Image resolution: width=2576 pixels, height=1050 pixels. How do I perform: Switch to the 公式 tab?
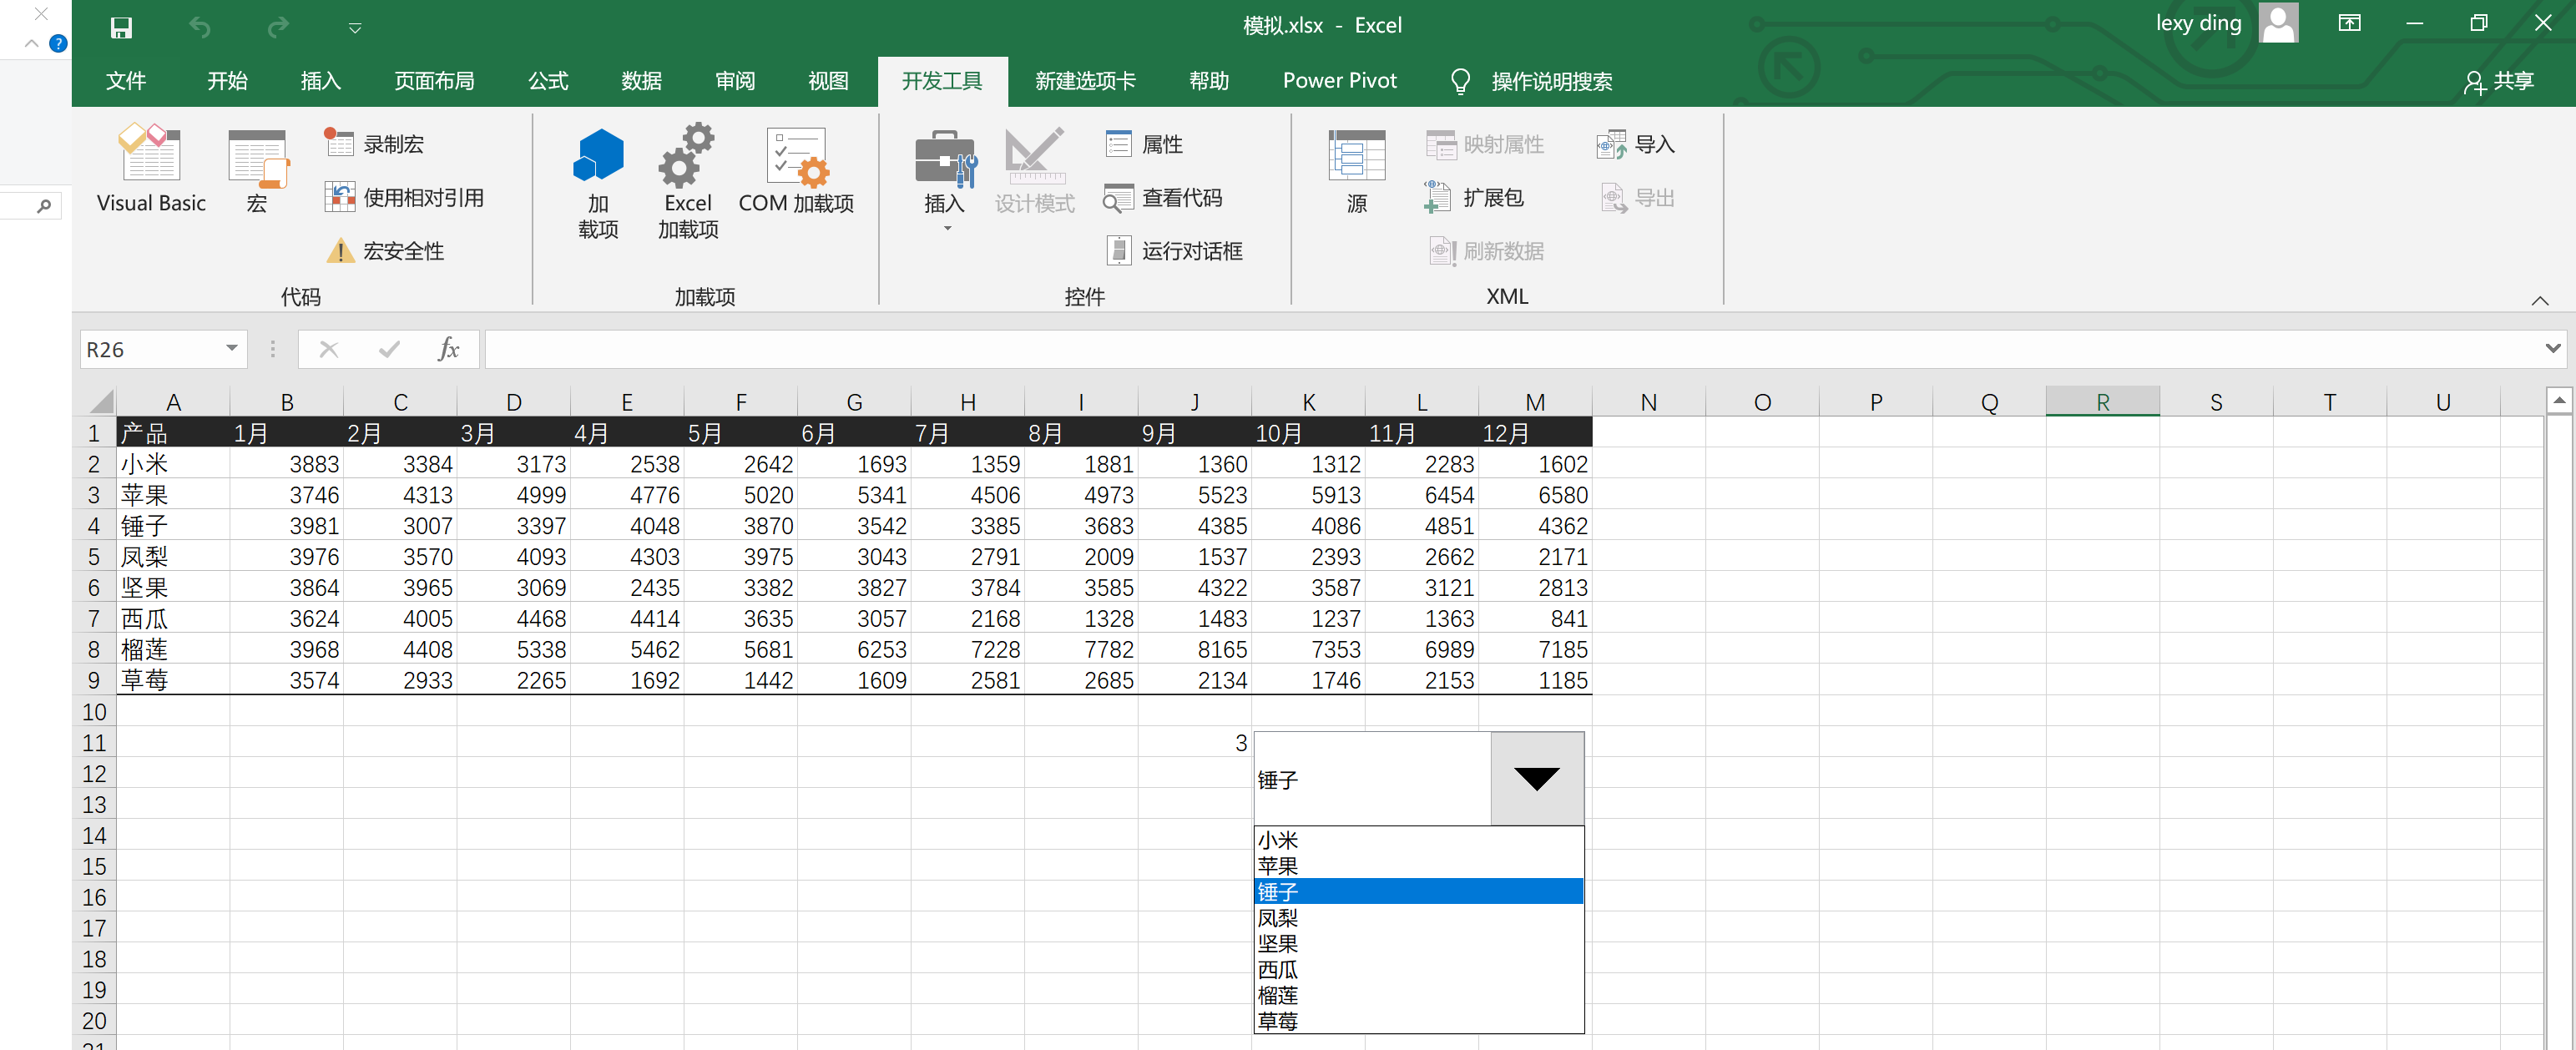click(548, 81)
